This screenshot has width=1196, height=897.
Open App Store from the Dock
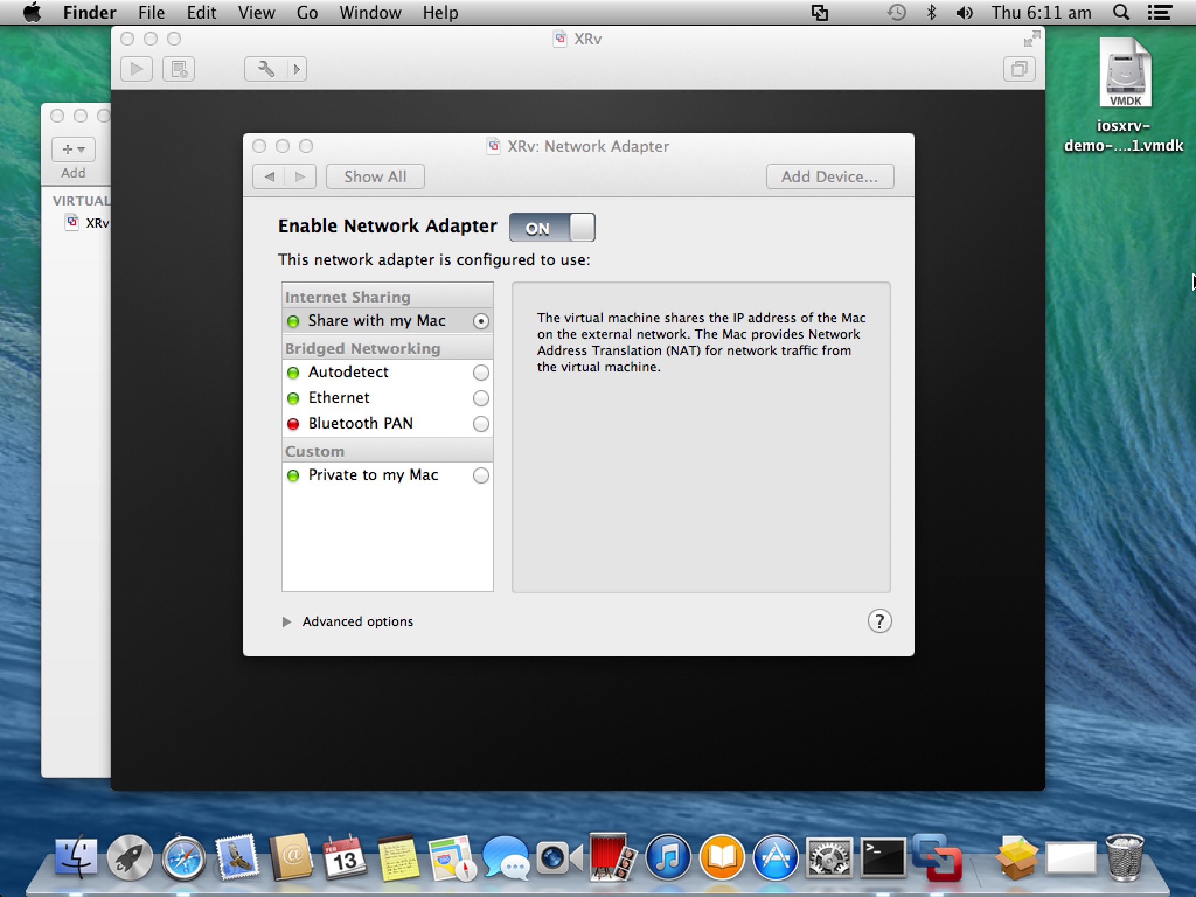776,858
